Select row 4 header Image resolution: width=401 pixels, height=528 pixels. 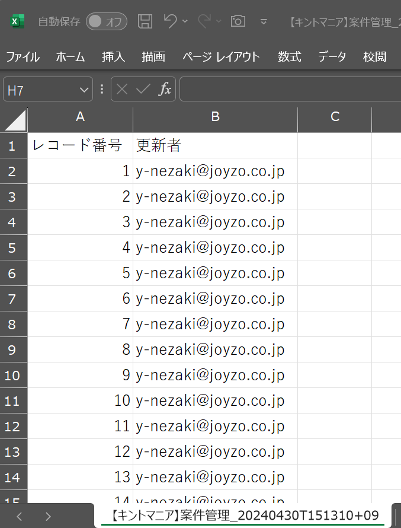point(14,222)
